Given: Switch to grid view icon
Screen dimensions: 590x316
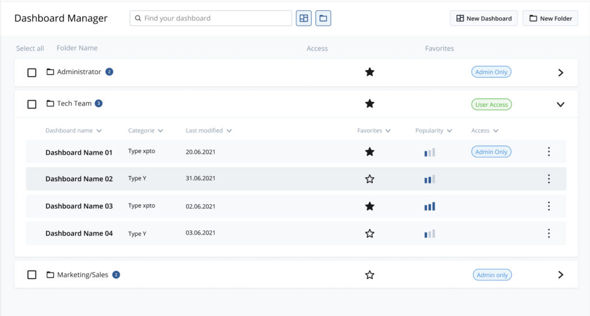Looking at the screenshot, I should coord(303,18).
